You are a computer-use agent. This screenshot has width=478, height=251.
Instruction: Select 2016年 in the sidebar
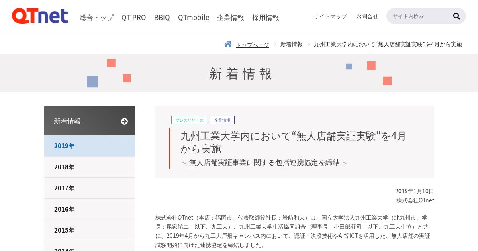tap(90, 209)
